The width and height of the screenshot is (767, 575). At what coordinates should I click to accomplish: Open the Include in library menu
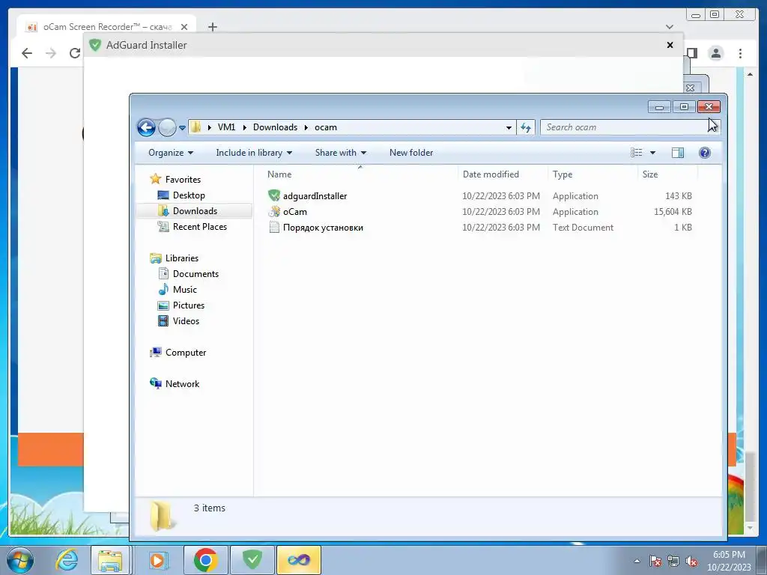point(254,153)
